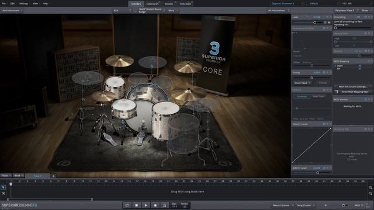Add a new track with the plus button
374x210 pixels.
pos(53,176)
